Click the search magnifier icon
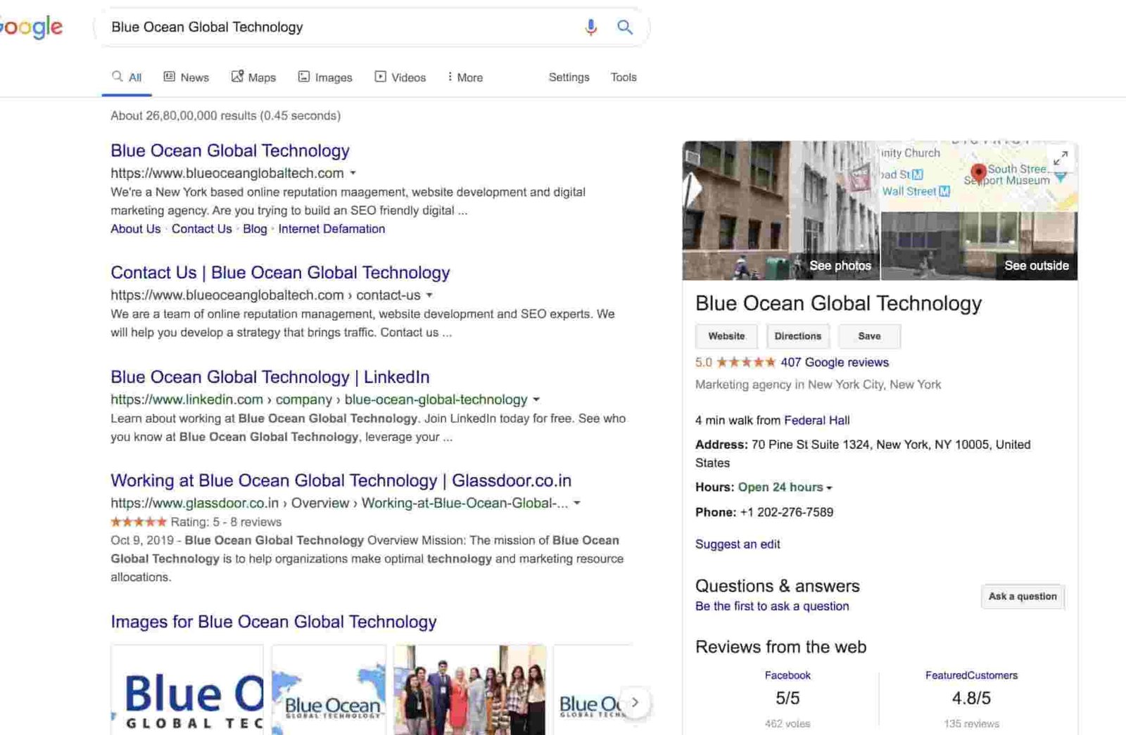Image resolution: width=1126 pixels, height=735 pixels. click(625, 27)
